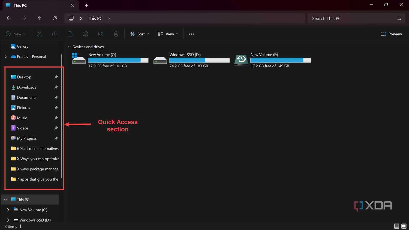Click the Paste clipboard icon
The height and width of the screenshot is (230, 409).
[x=70, y=34]
